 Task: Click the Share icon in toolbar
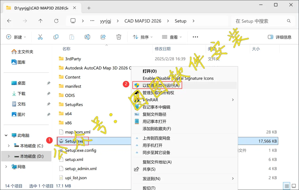click(103, 37)
